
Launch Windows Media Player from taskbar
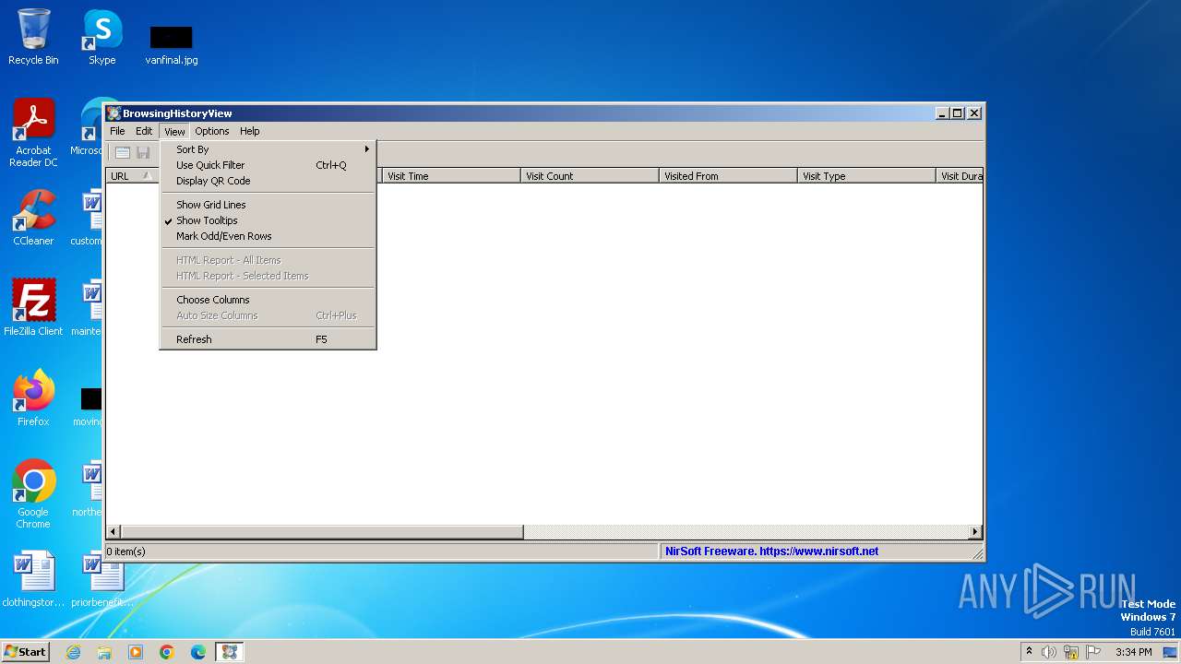pyautogui.click(x=136, y=652)
